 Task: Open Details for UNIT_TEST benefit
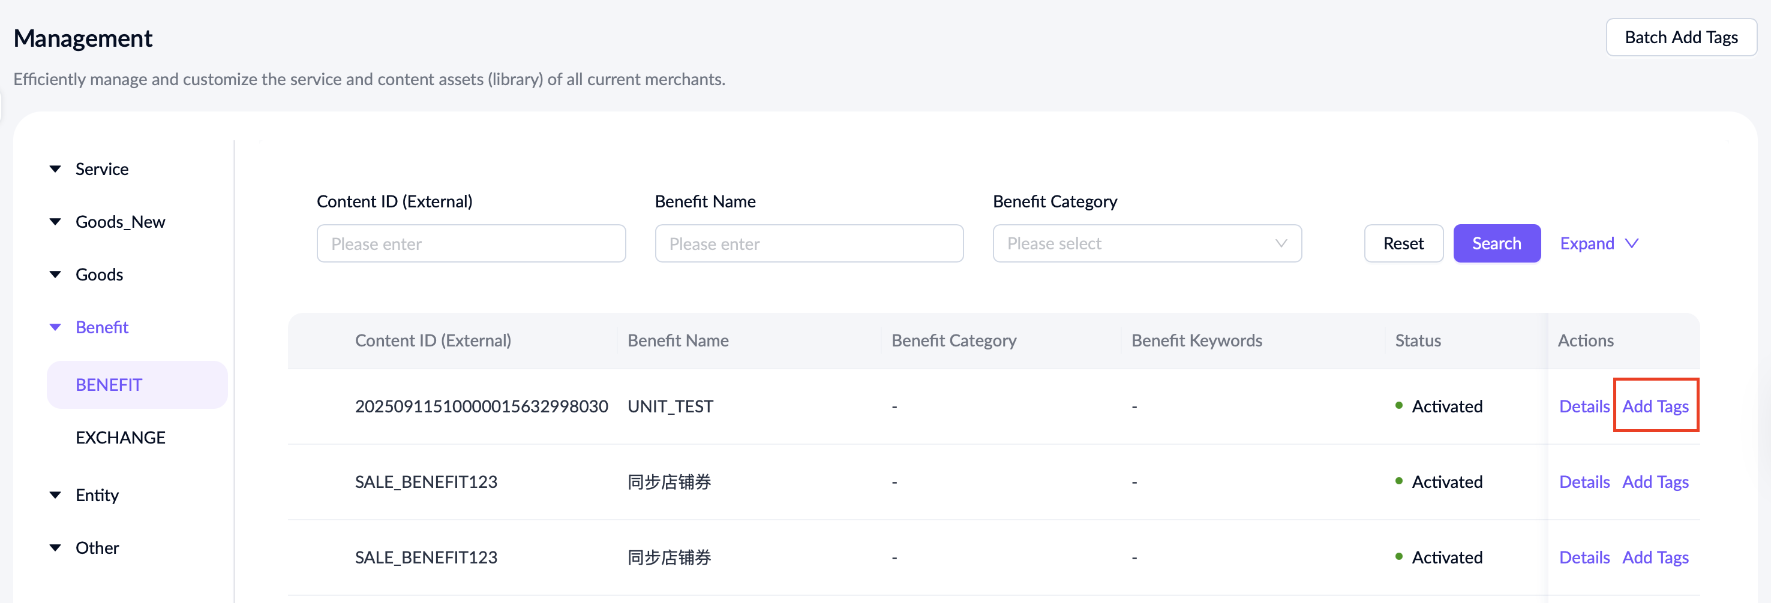click(1583, 406)
